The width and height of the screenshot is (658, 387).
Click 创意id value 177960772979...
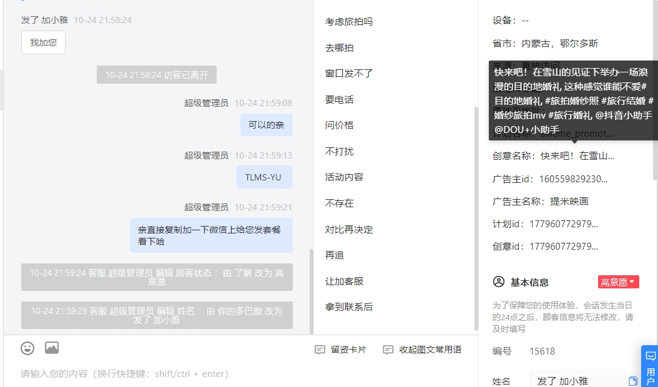(564, 247)
